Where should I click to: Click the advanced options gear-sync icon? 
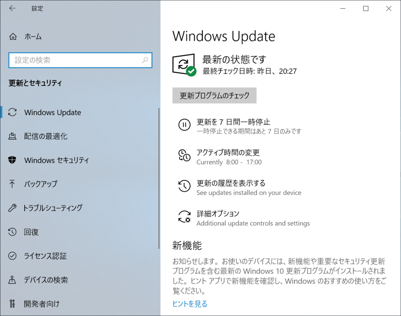pos(184,216)
